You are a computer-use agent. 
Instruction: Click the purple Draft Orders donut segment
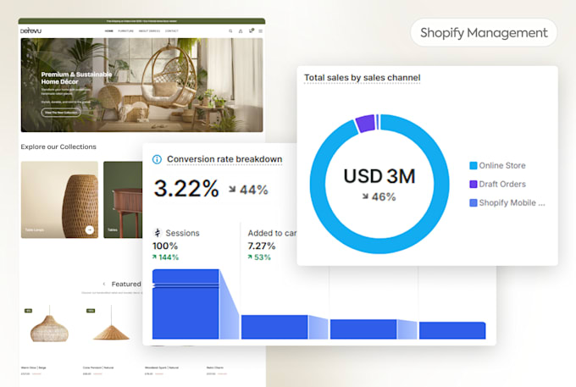365,124
